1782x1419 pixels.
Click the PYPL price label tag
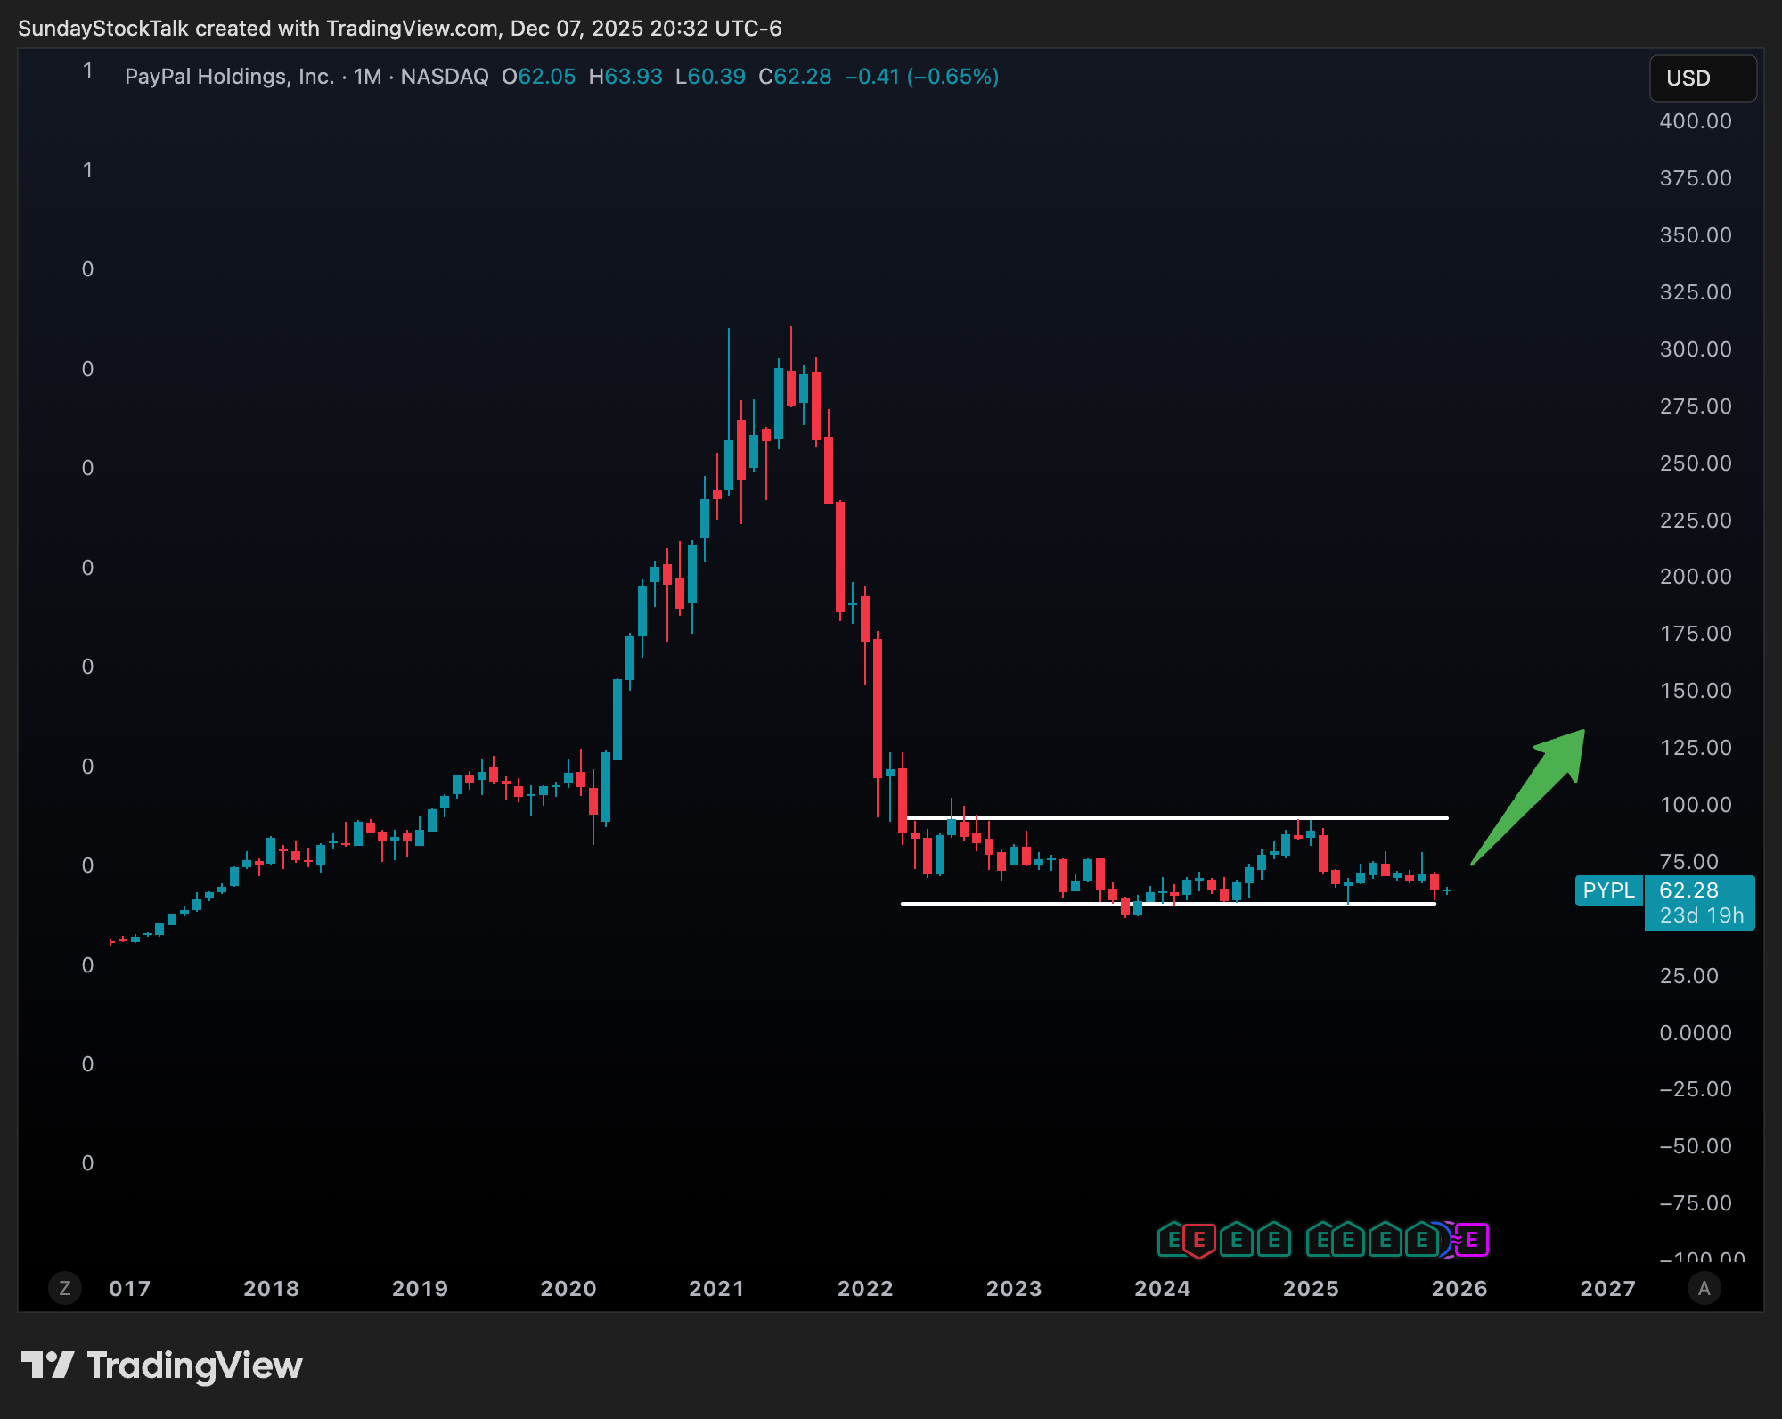click(x=1608, y=890)
